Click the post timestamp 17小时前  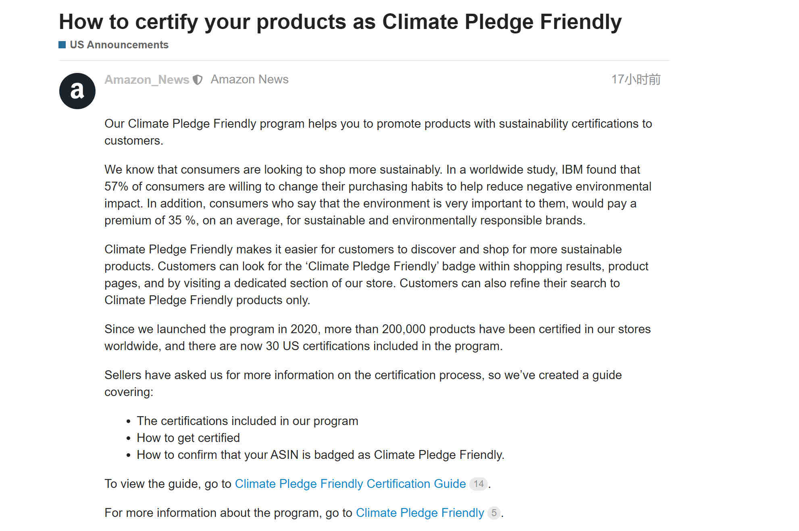coord(636,79)
